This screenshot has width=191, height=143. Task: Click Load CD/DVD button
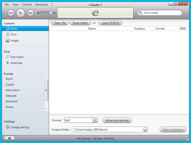point(110,23)
